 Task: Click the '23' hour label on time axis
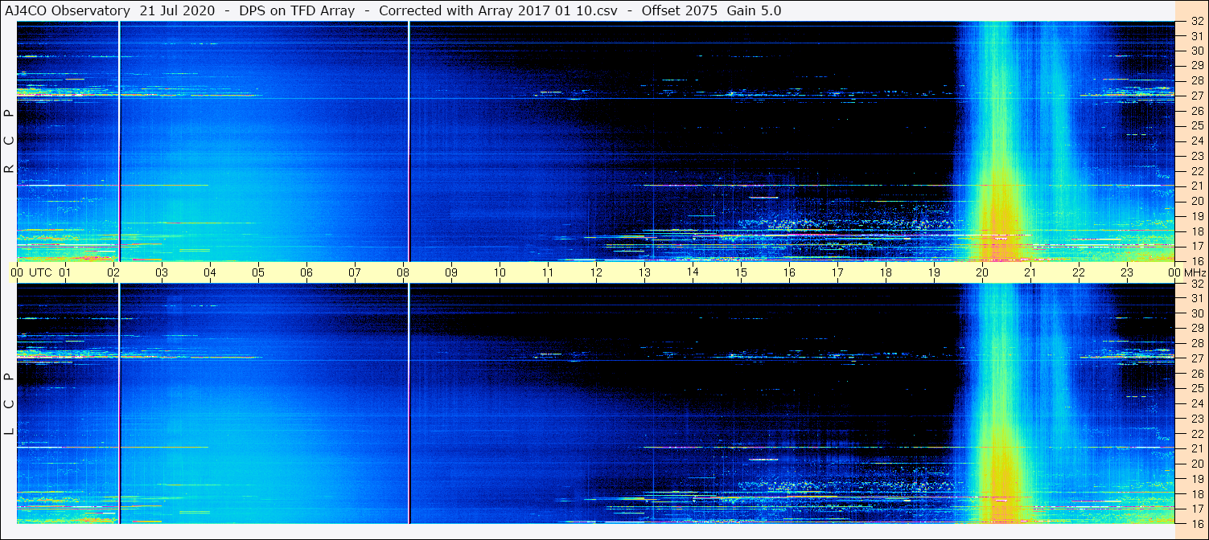(1127, 272)
